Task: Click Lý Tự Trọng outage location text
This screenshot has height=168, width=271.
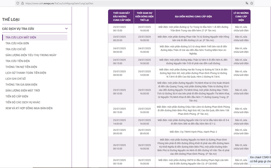Action: [193, 29]
